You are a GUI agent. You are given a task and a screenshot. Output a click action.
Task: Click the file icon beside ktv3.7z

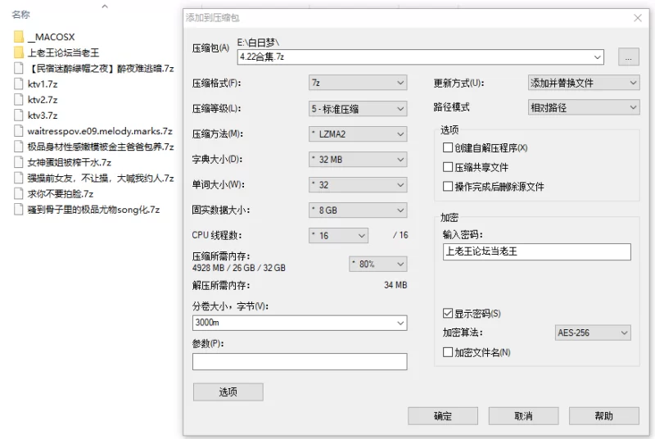(18, 115)
